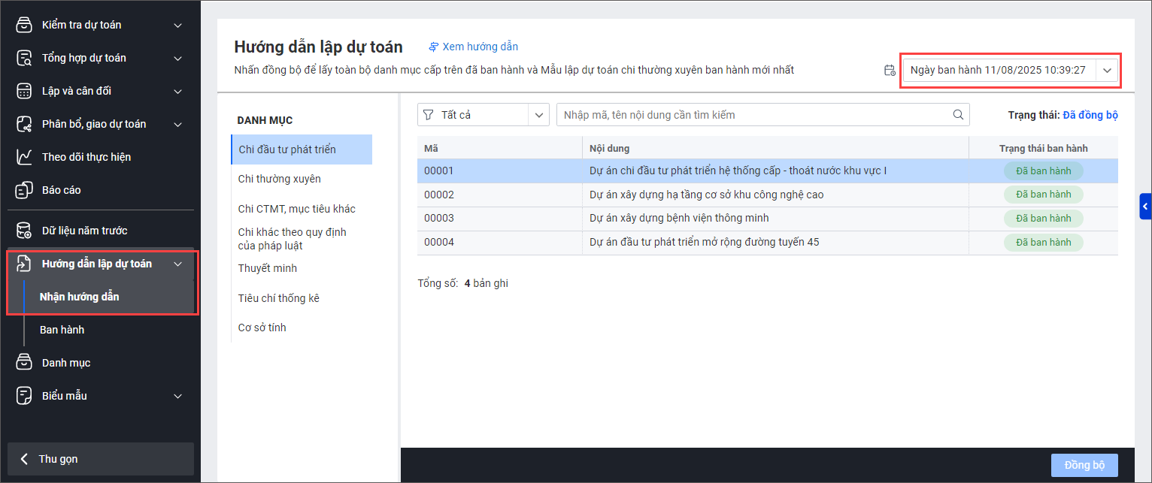Select row 00003 Dự án xây dựng bệnh viện
This screenshot has height=483, width=1152.
point(678,218)
